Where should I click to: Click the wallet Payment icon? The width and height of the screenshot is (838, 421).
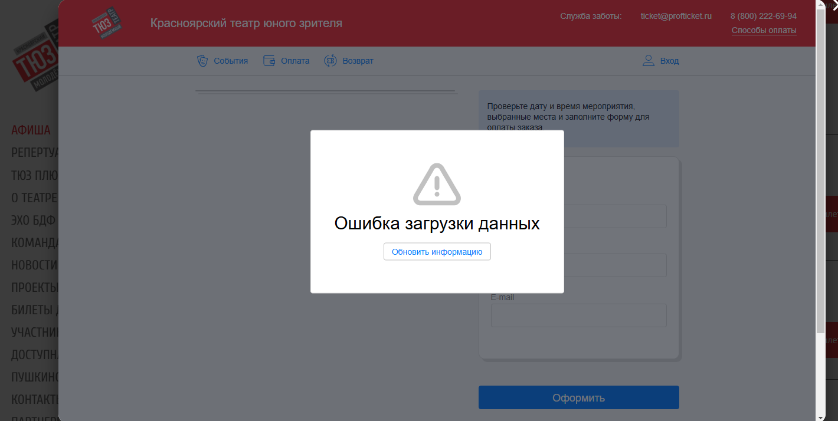coord(269,61)
